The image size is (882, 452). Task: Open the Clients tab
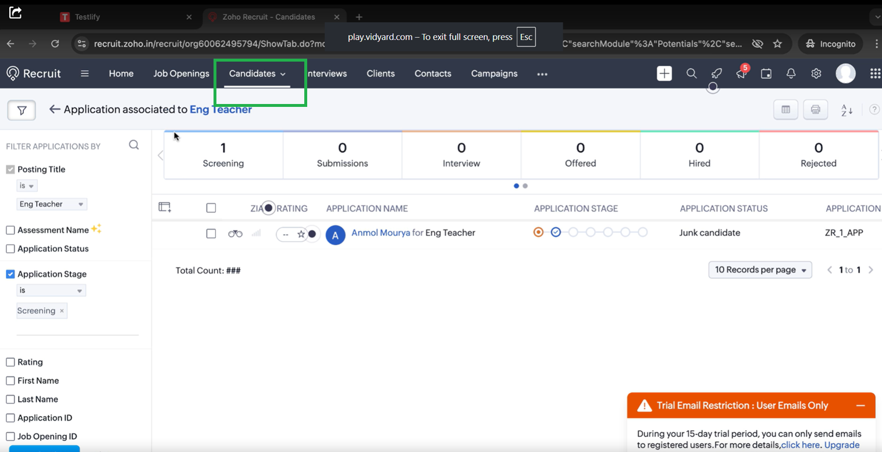[x=380, y=73]
